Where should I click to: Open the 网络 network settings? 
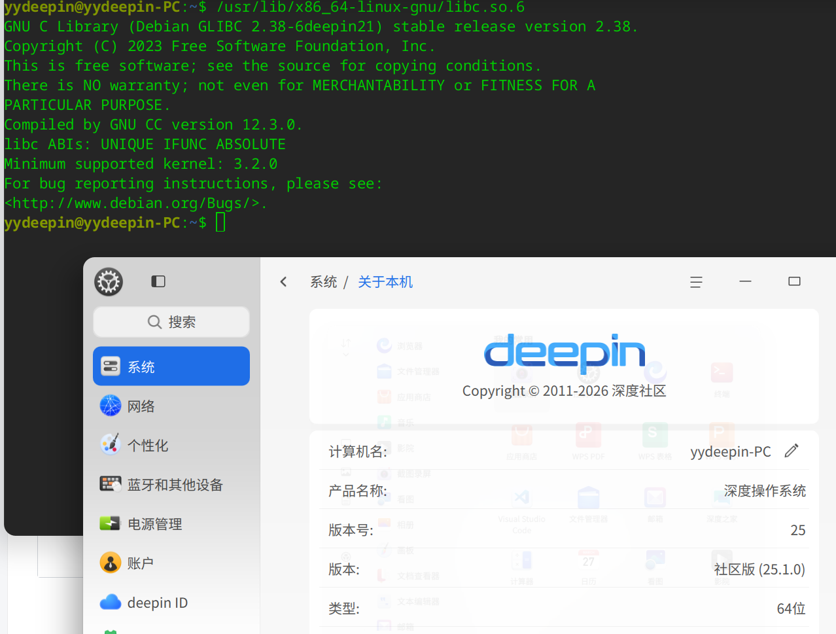pos(171,406)
